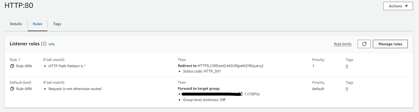Click the Redirect to HTTPS URL text

tap(230, 66)
